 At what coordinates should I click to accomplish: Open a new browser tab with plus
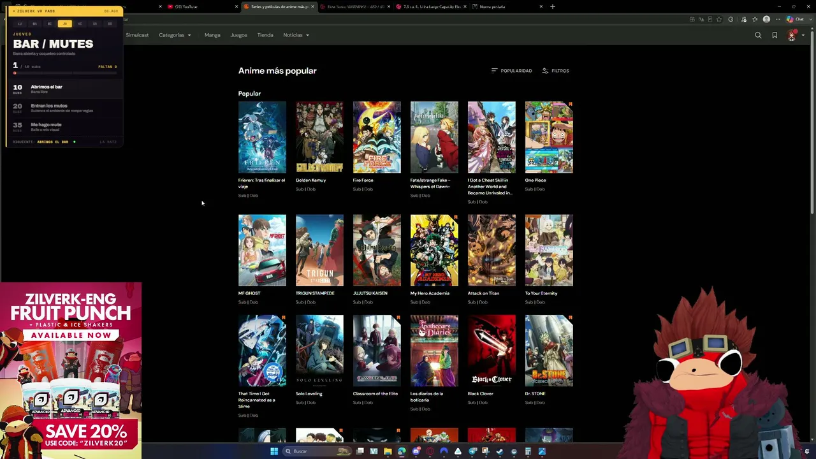553,6
